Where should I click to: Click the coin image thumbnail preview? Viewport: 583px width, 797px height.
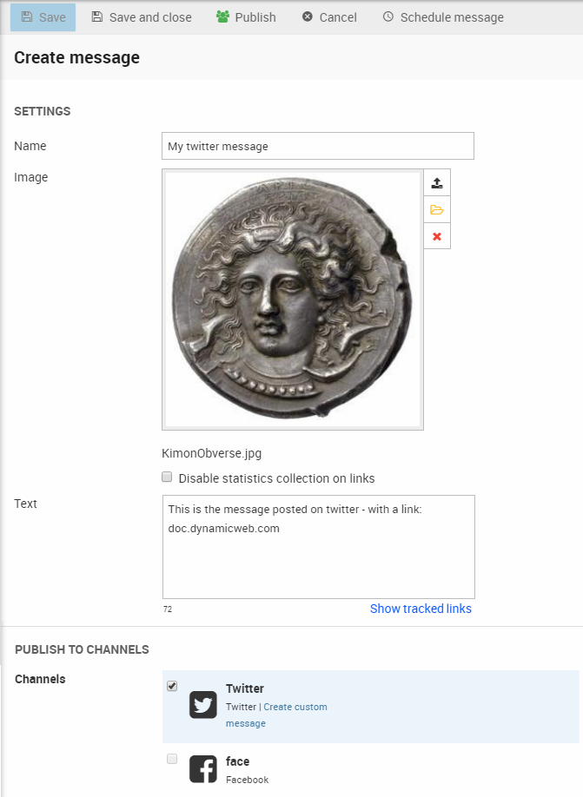[293, 300]
